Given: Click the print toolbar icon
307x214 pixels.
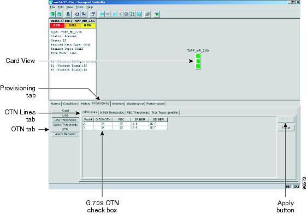Looking at the screenshot, I should (78, 14).
